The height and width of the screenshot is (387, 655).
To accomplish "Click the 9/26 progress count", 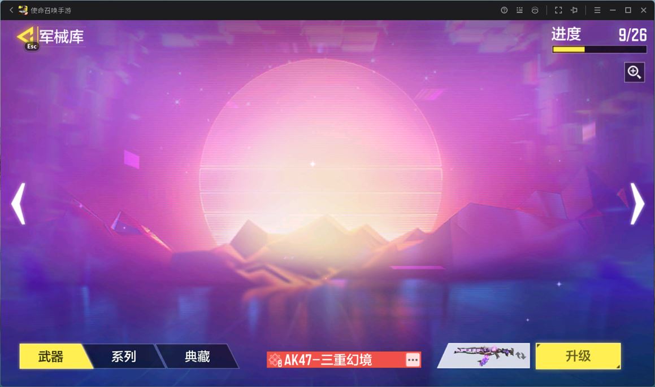I will pyautogui.click(x=632, y=35).
